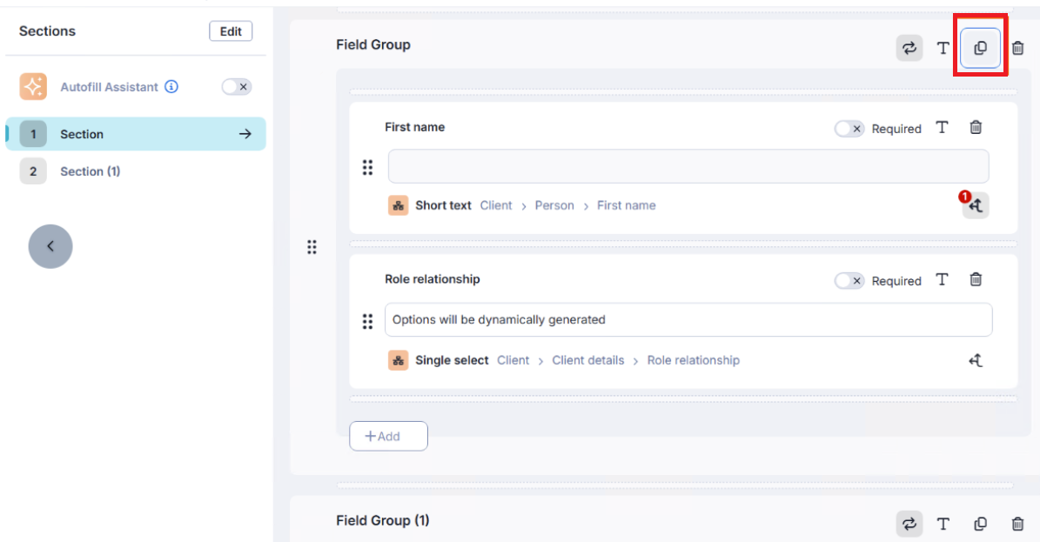Duplicate Field Group (1)
This screenshot has height=542, width=1040.
[980, 524]
